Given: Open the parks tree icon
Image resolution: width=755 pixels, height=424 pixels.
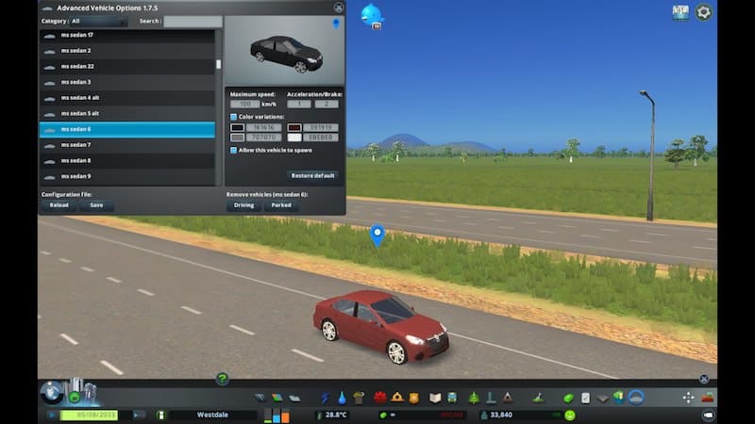Looking at the screenshot, I should [473, 398].
